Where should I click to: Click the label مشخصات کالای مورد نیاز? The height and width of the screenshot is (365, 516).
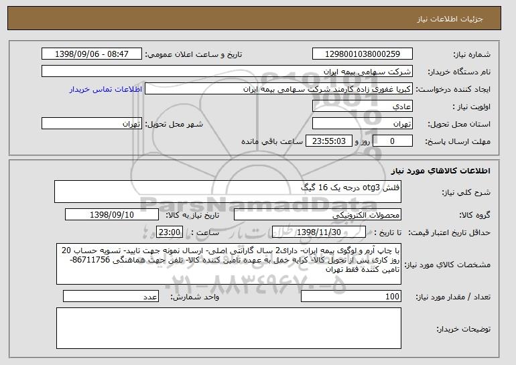click(448, 265)
